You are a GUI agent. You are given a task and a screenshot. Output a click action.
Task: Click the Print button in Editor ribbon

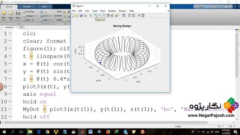[x=26, y=20]
